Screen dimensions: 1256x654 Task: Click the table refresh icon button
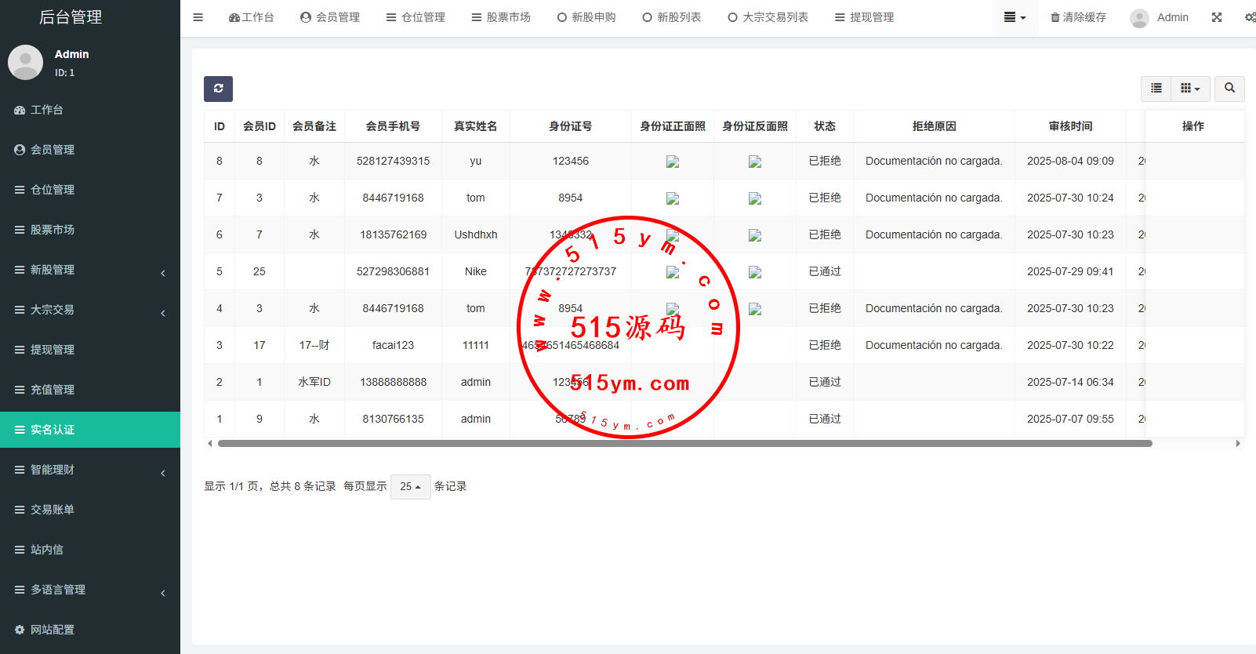click(218, 89)
